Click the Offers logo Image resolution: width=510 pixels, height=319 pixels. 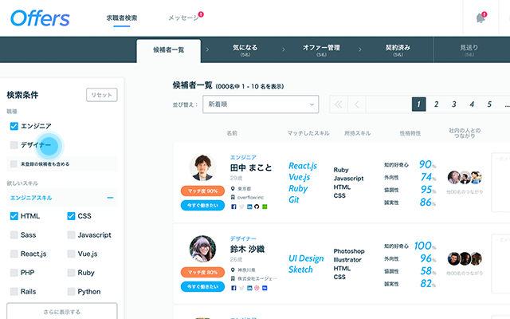(41, 18)
